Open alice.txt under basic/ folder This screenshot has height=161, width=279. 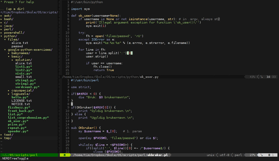[x=24, y=63]
